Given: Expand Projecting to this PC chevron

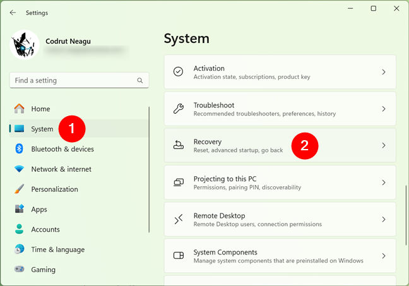Looking at the screenshot, I should 384,182.
